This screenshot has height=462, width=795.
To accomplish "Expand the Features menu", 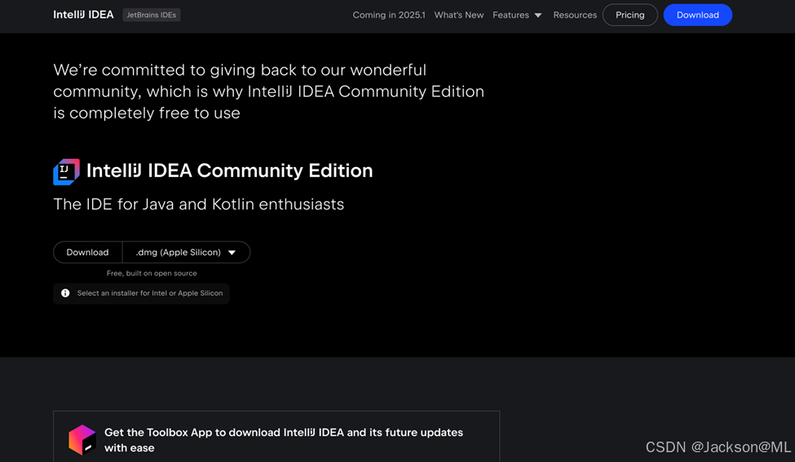I will 511,15.
